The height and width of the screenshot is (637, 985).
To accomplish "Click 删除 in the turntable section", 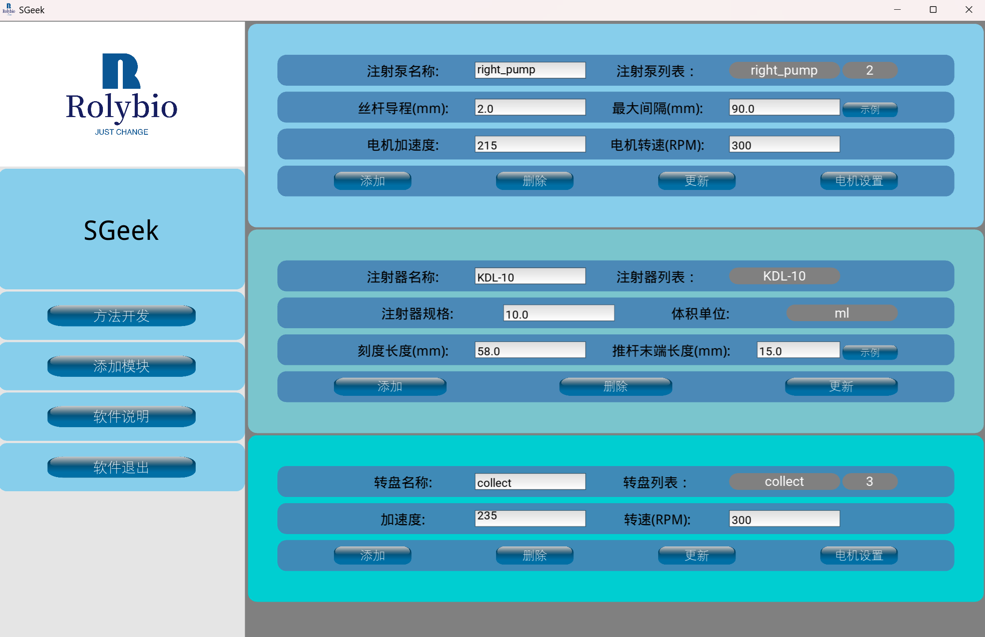I will tap(534, 555).
